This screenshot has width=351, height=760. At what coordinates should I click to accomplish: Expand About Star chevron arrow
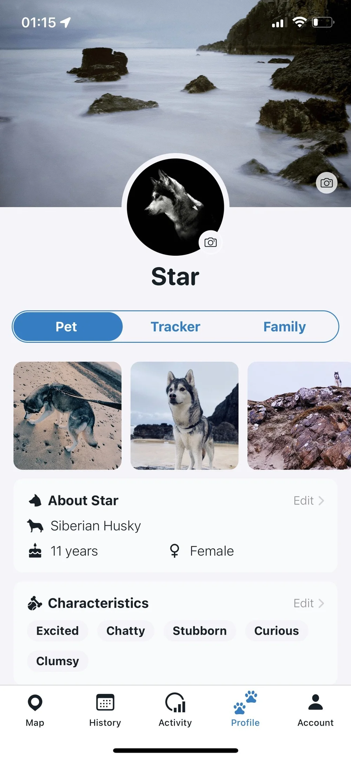(x=321, y=500)
